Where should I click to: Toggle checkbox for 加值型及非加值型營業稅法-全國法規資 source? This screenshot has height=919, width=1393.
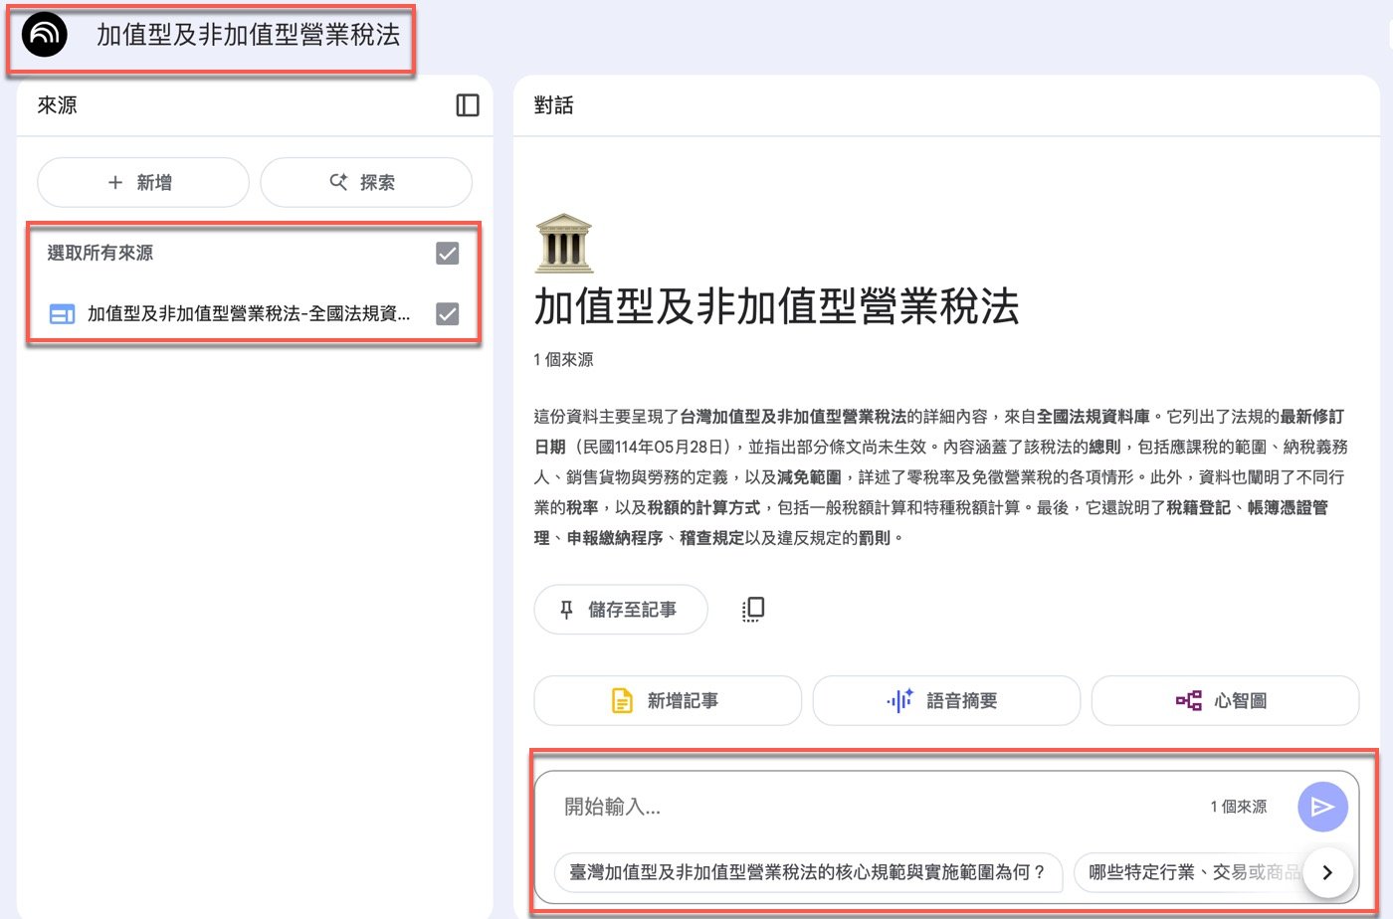coord(448,314)
